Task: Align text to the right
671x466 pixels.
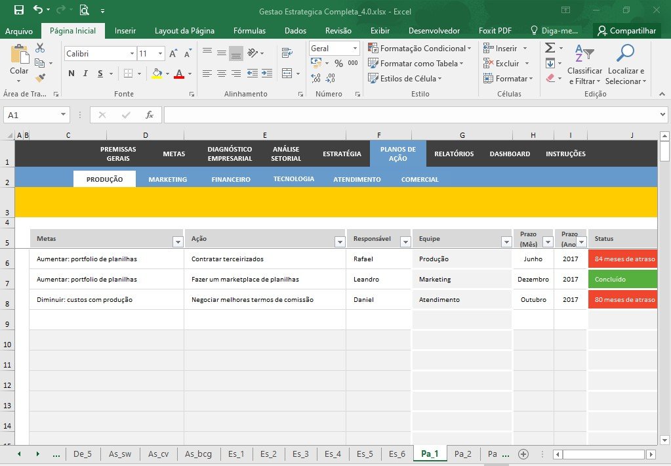Action: 235,74
